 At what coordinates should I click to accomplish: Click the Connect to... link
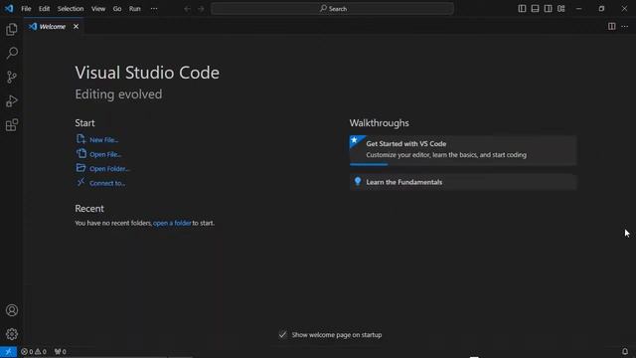pos(107,183)
